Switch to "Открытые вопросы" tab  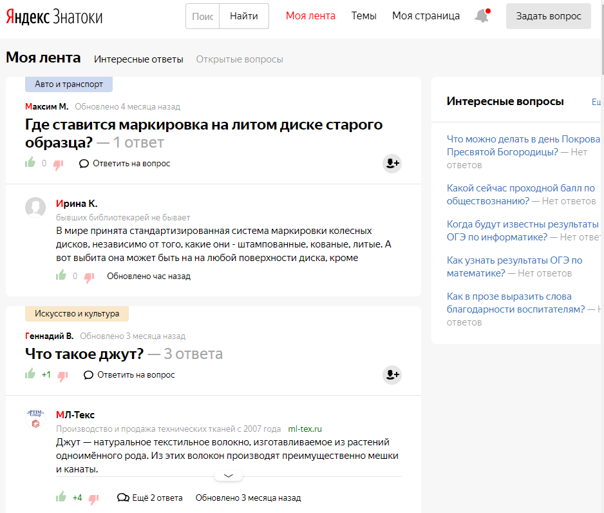(x=240, y=59)
